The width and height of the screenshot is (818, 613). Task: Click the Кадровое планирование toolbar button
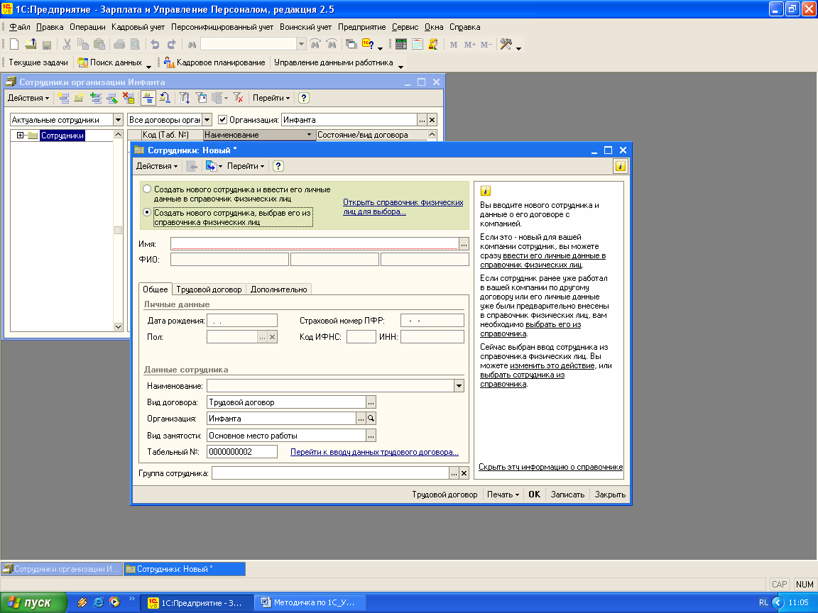coord(214,62)
